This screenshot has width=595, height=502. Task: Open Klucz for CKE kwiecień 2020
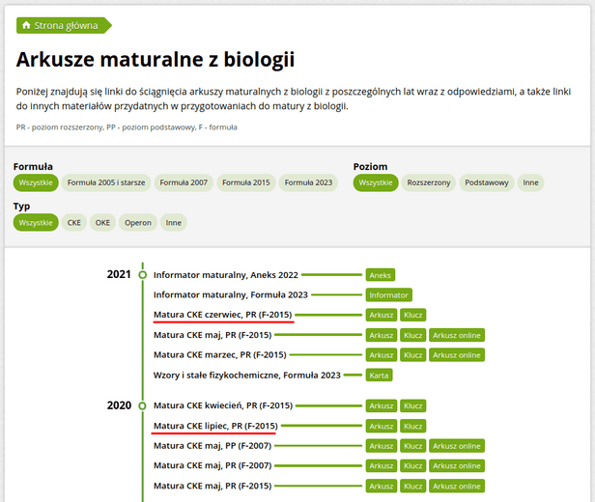412,405
